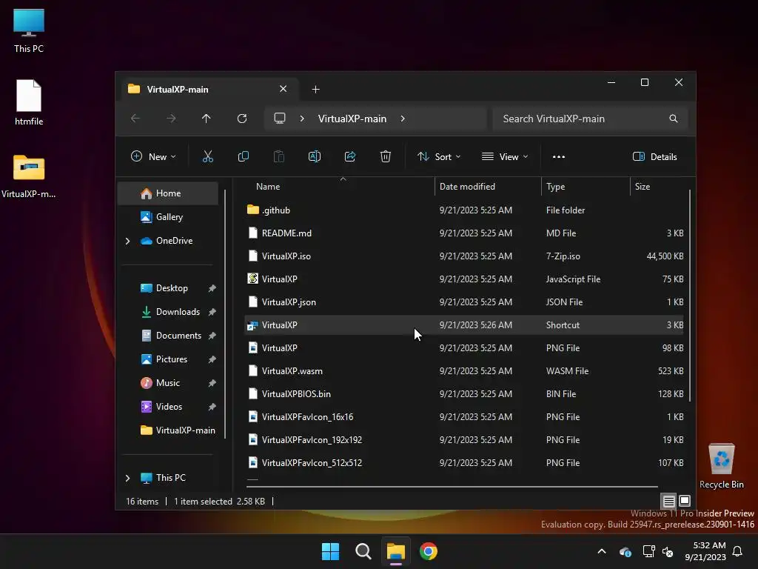The height and width of the screenshot is (569, 758).
Task: Click the Paste clipboard icon
Action: [x=279, y=156]
